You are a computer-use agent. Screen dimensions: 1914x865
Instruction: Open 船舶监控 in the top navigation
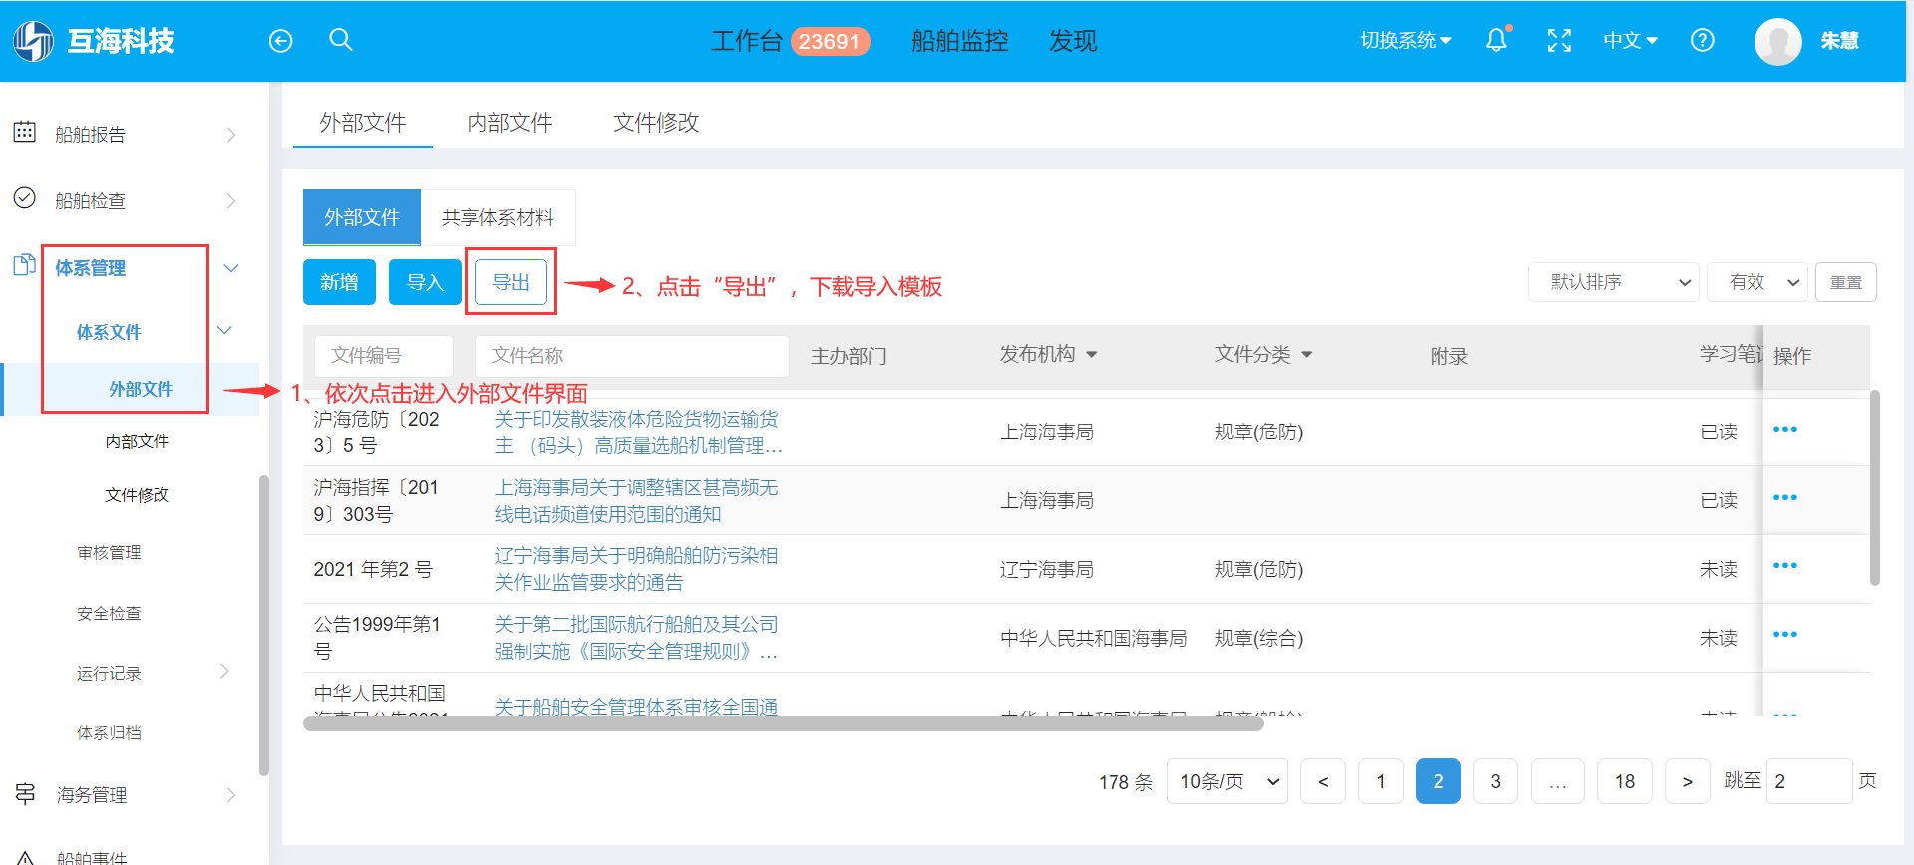pos(959,41)
